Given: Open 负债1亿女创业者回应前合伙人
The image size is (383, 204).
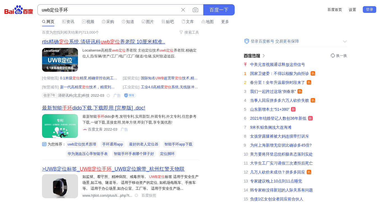Looking at the screenshot, I should (277, 199).
